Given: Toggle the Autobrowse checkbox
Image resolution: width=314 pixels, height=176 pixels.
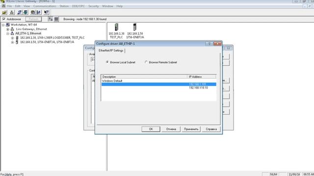Looking at the screenshot, I should (4, 19).
